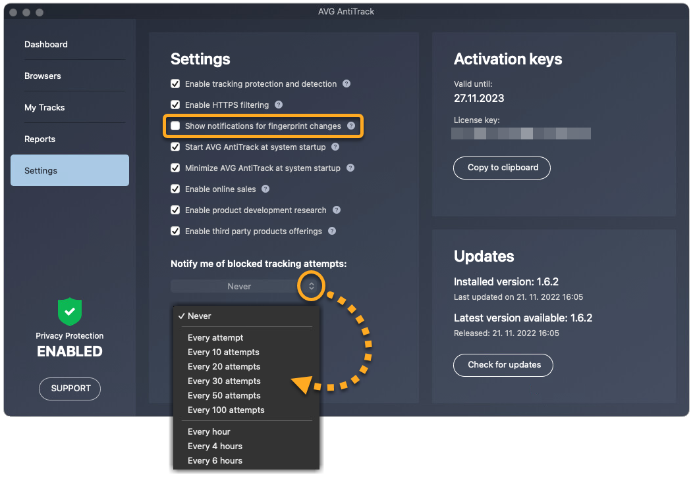
Task: Enable Show notifications for fingerprint changes checkbox
Action: point(175,126)
